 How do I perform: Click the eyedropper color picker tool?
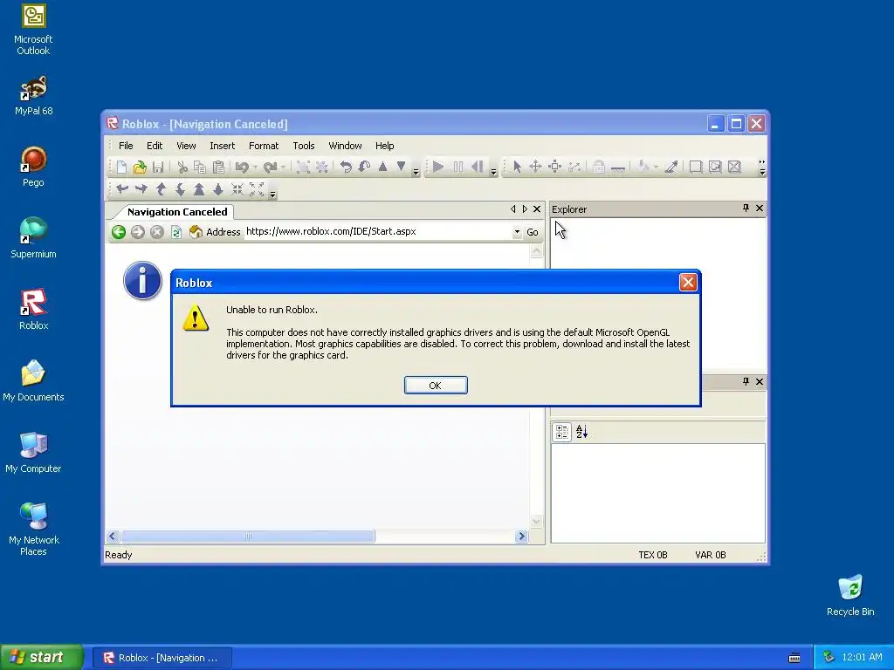[x=671, y=167]
